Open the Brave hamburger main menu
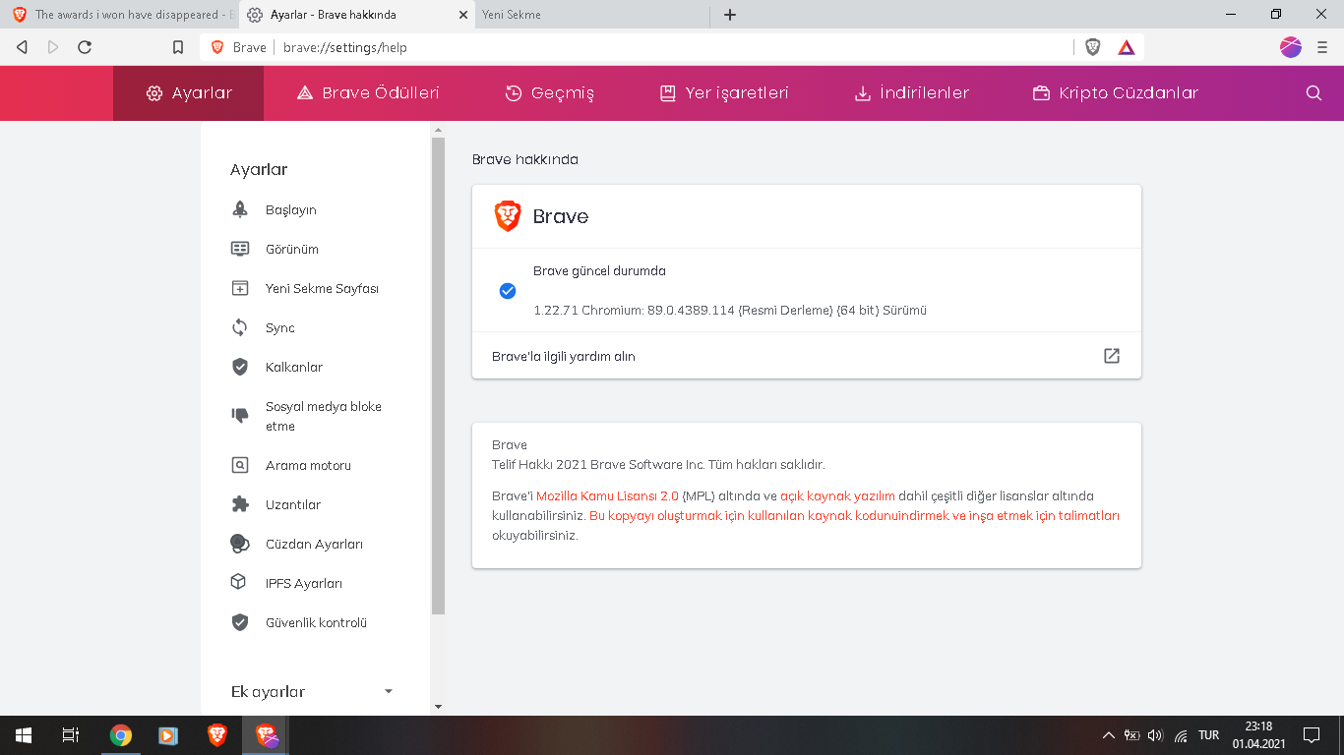The height and width of the screenshot is (755, 1344). click(x=1322, y=47)
